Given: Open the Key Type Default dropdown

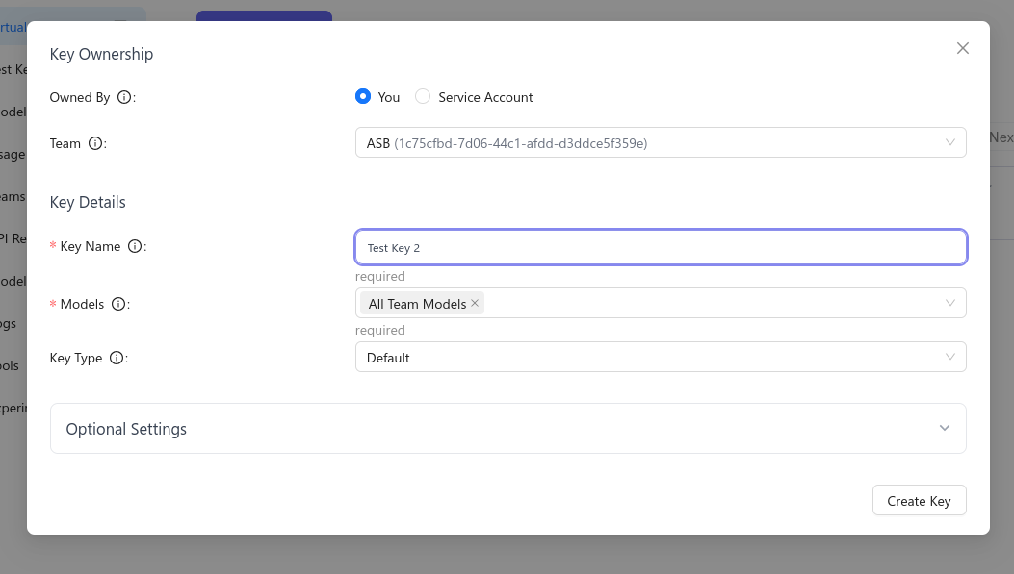Looking at the screenshot, I should (661, 357).
